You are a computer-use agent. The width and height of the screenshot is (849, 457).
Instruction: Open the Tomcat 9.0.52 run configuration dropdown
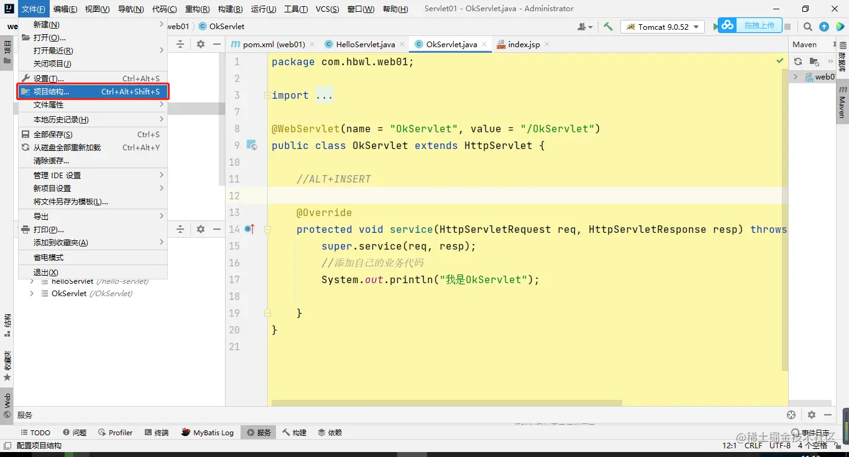pyautogui.click(x=663, y=27)
